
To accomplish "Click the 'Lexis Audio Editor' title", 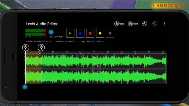I will pos(42,24).
